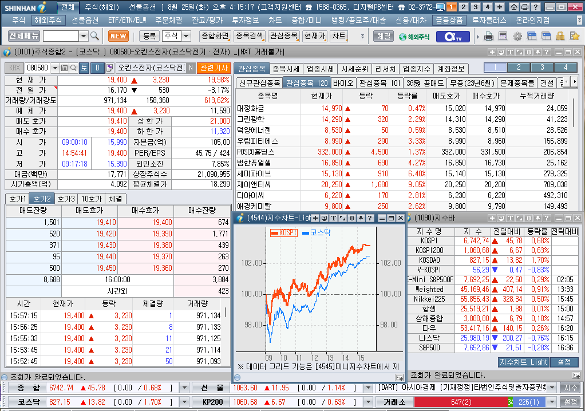Click the monitor icon in title bar

(440, 7)
